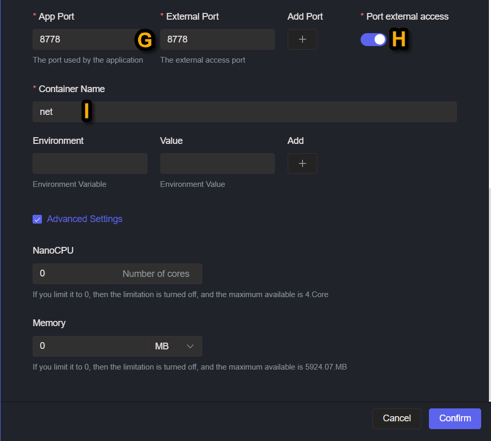Click the Advanced Settings label link
This screenshot has height=441, width=491.
(x=84, y=219)
